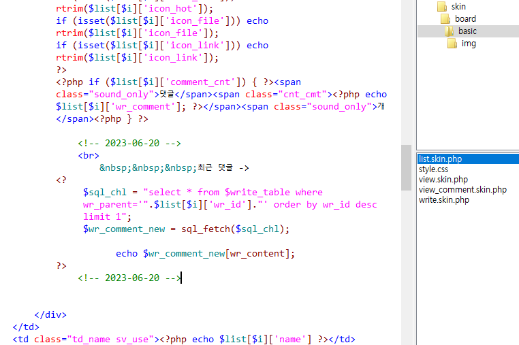Select the img folder label in tree

tap(469, 44)
